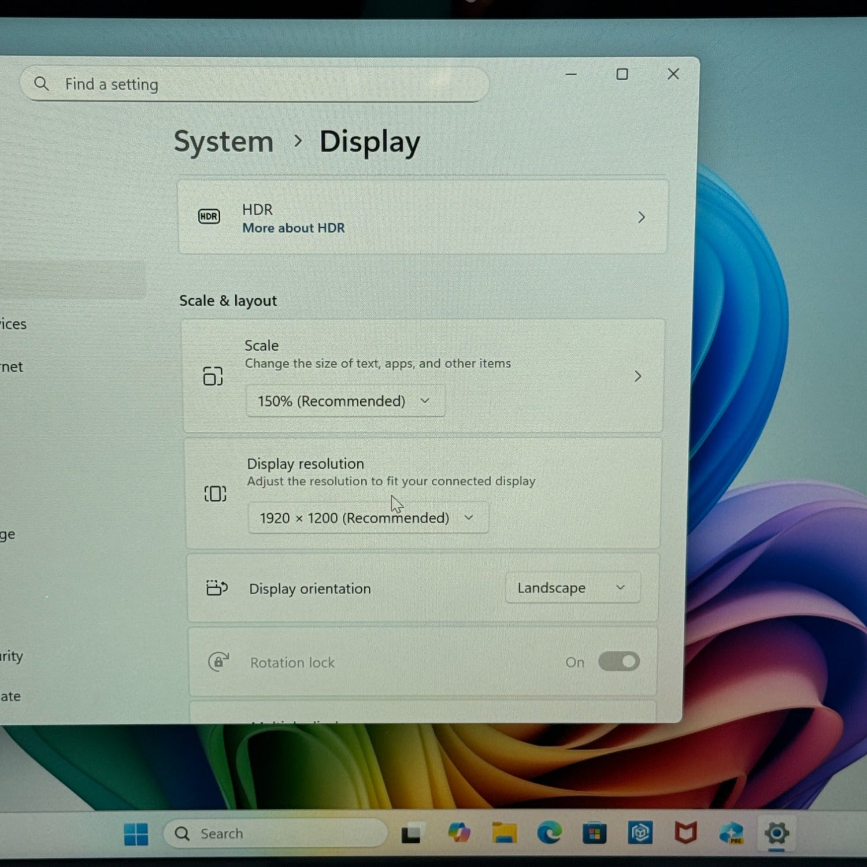Open McAfee from the taskbar
The height and width of the screenshot is (867, 867).
(686, 833)
